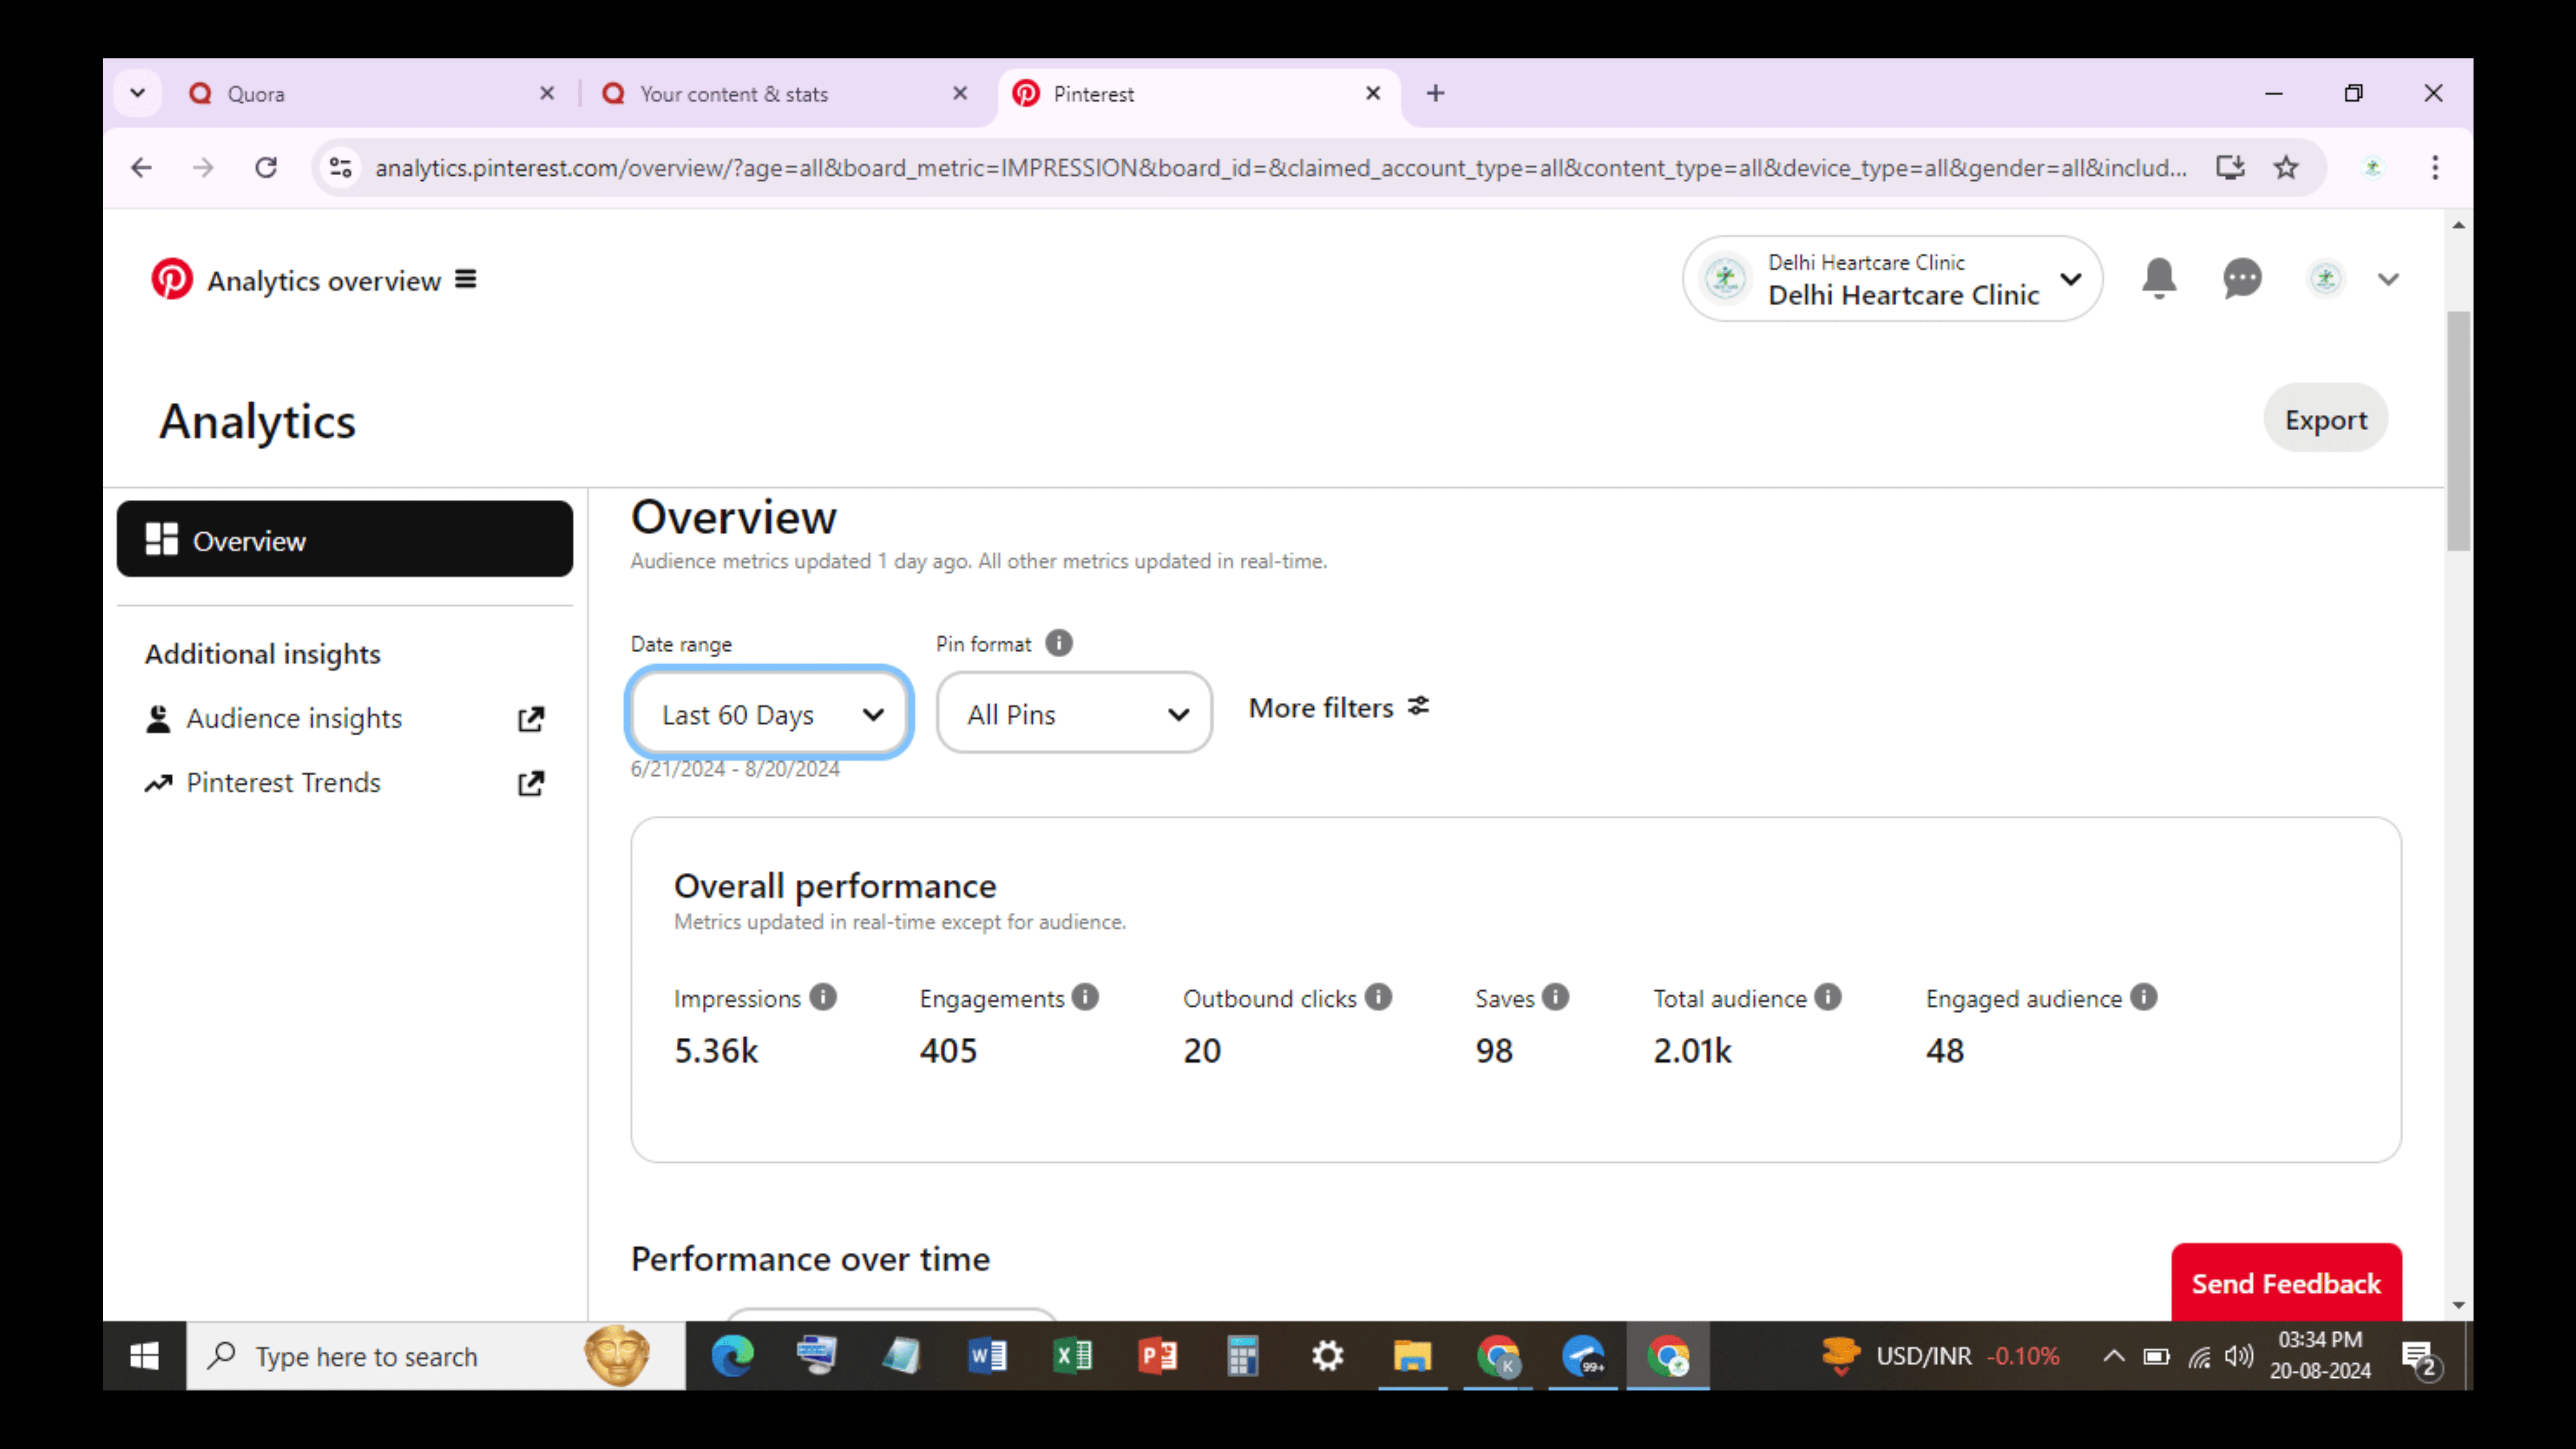The image size is (2576, 1449).
Task: Switch to the Quora browser tab
Action: [370, 93]
